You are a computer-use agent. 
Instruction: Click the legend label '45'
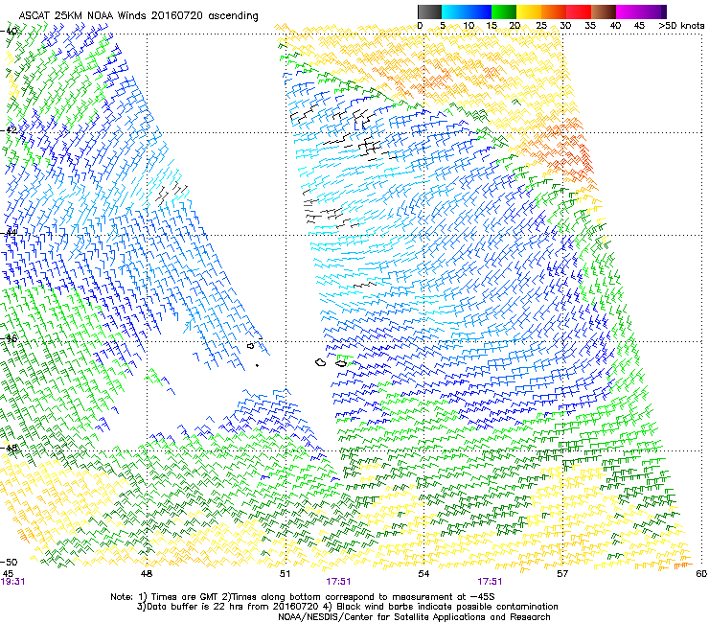click(639, 26)
